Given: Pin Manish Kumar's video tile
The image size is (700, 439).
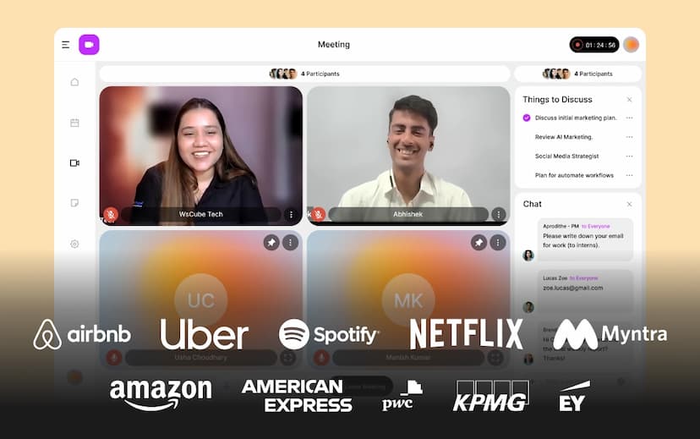Looking at the screenshot, I should click(479, 243).
